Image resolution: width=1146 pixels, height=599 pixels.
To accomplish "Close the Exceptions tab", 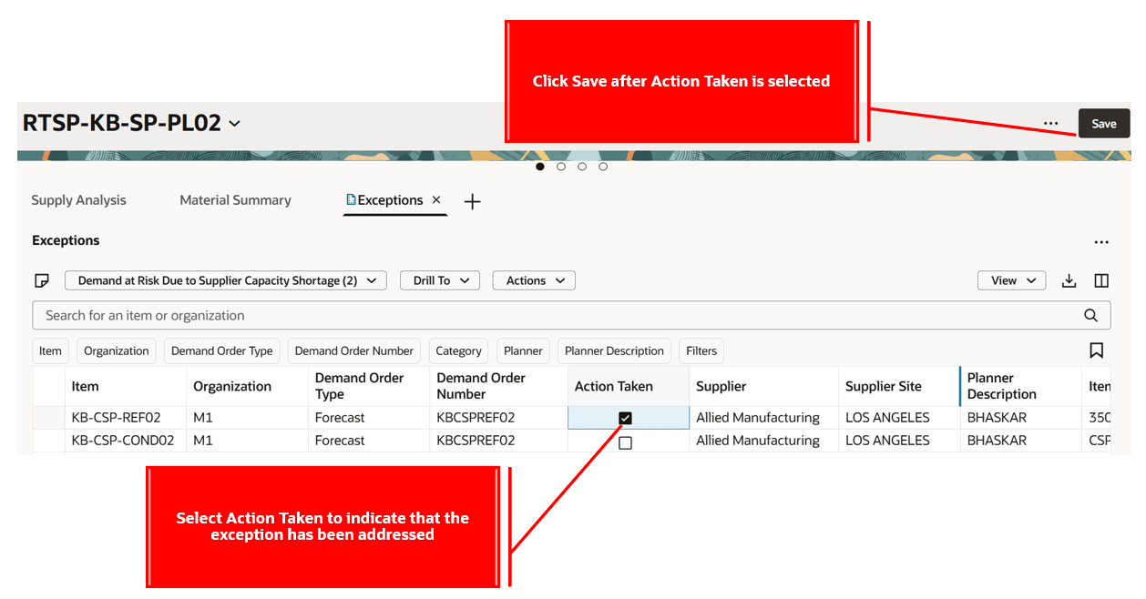I will (x=435, y=200).
